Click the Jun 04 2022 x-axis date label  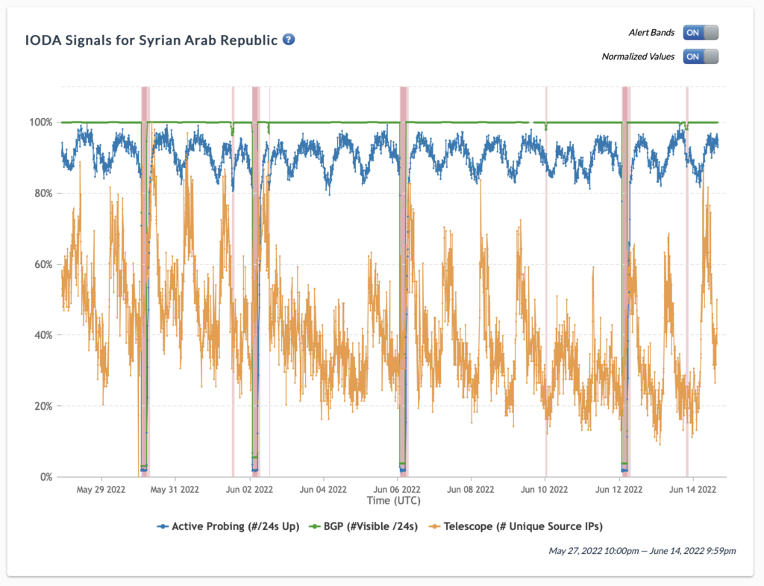click(323, 490)
